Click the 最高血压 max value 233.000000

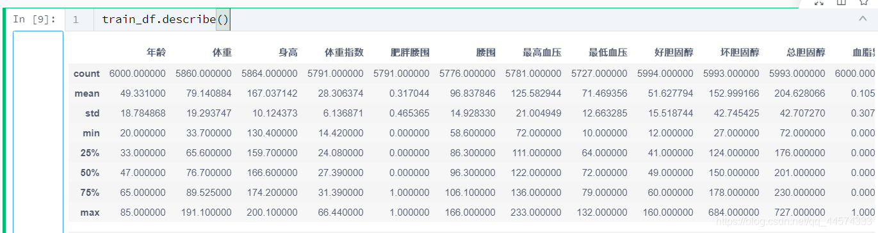point(536,213)
